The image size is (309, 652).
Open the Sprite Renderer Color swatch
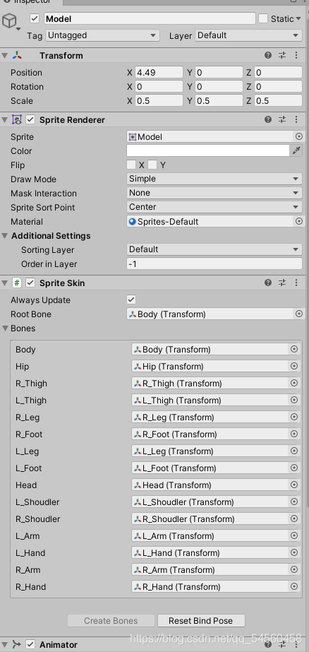pos(208,150)
